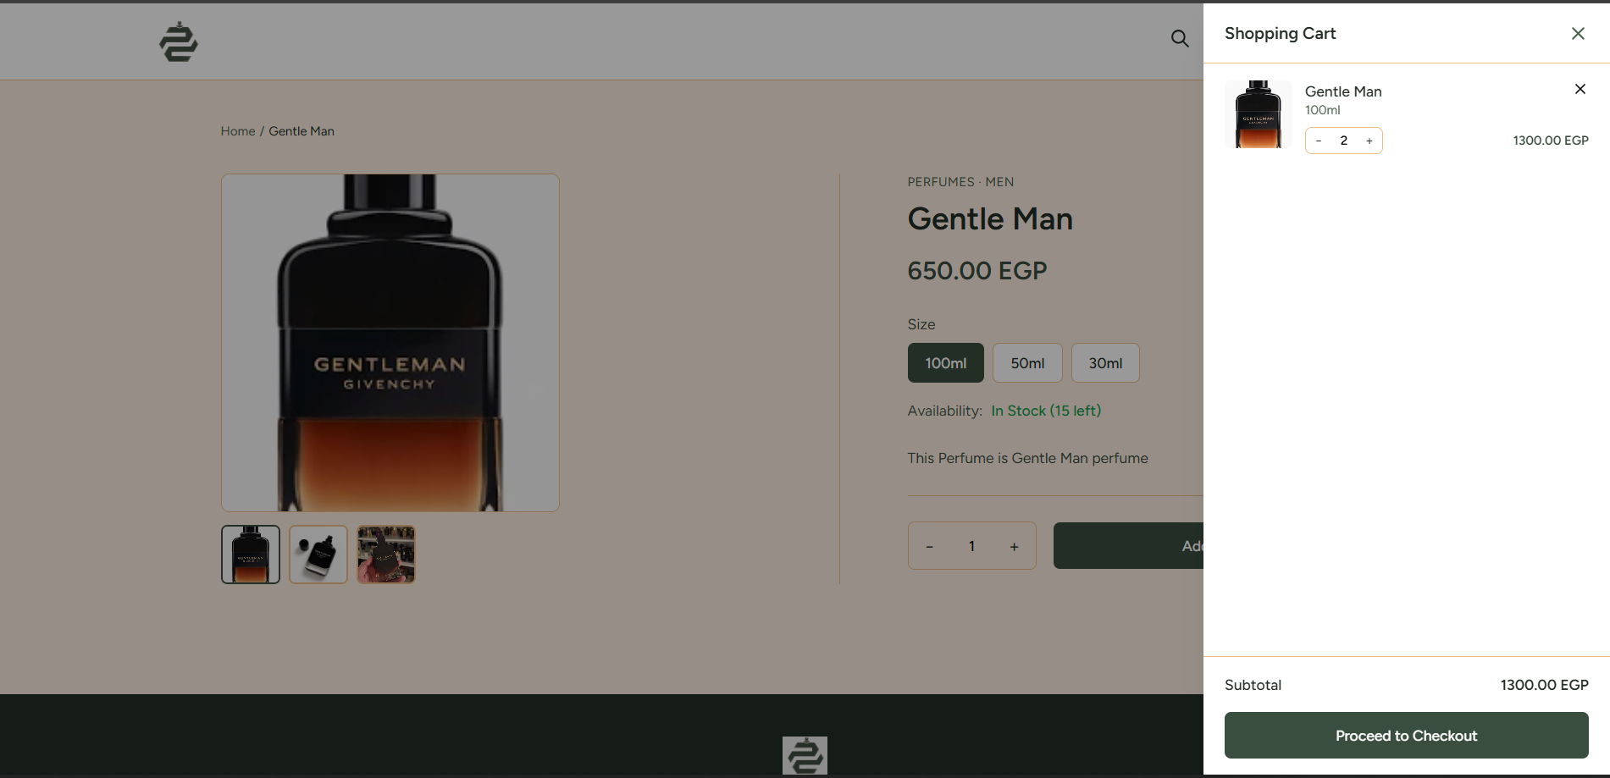1610x778 pixels.
Task: Click the cart quantity field showing 2
Action: tap(1344, 141)
